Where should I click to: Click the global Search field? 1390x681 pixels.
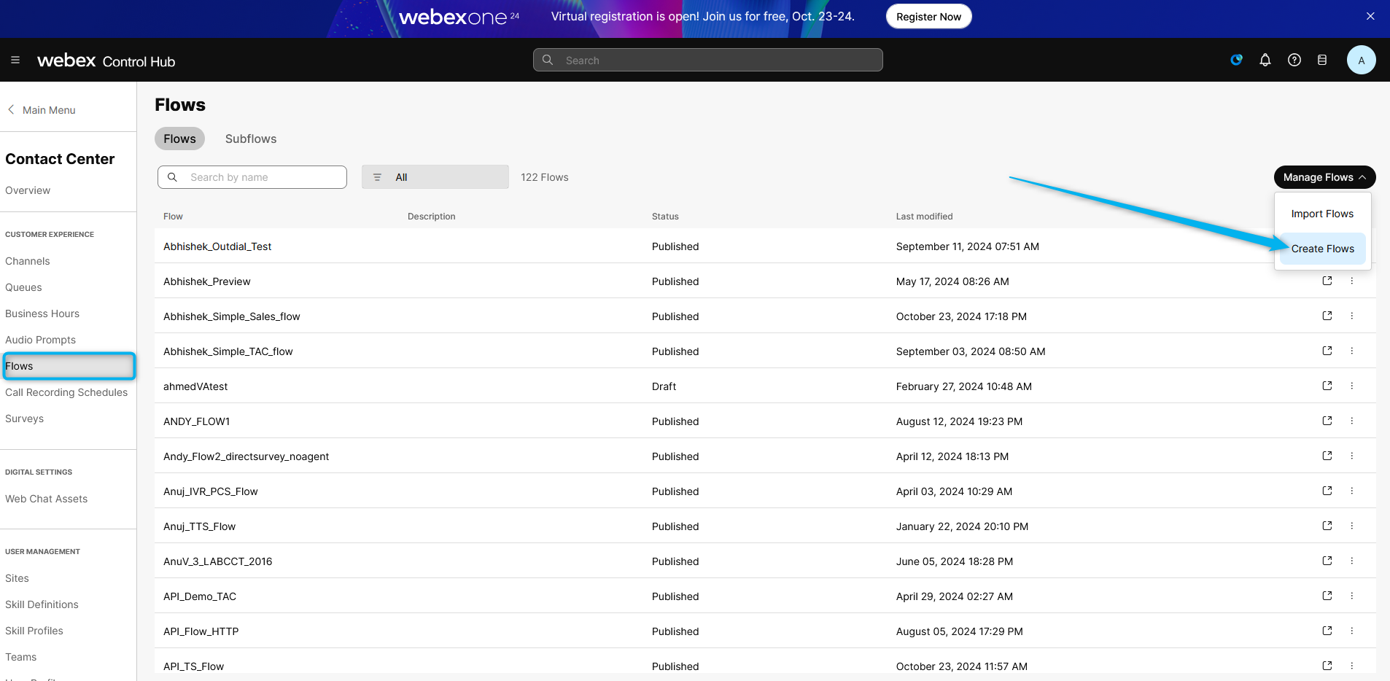coord(708,60)
